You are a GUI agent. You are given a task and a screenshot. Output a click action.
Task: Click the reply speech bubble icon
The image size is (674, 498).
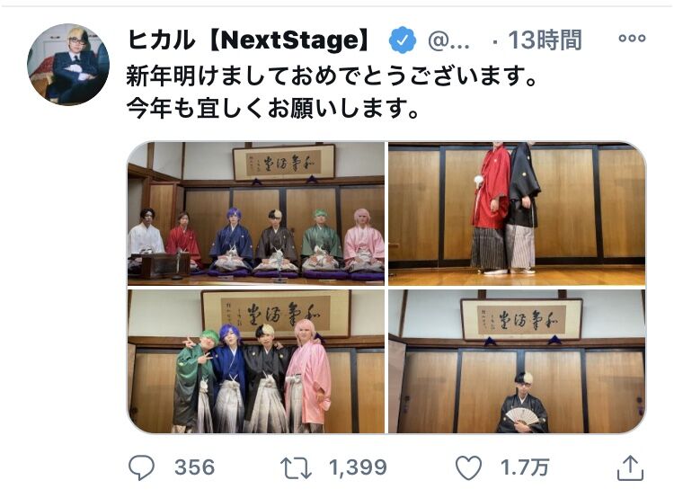tap(141, 467)
